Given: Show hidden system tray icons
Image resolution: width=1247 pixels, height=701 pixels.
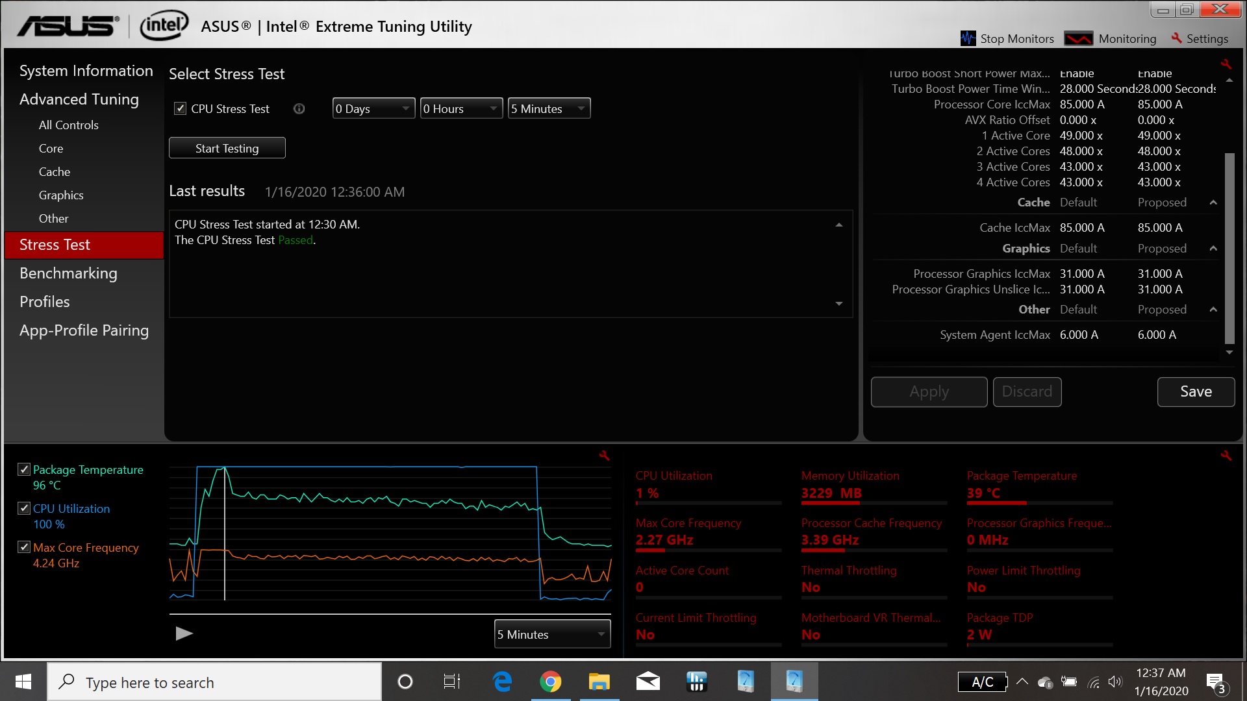Looking at the screenshot, I should [x=1022, y=682].
